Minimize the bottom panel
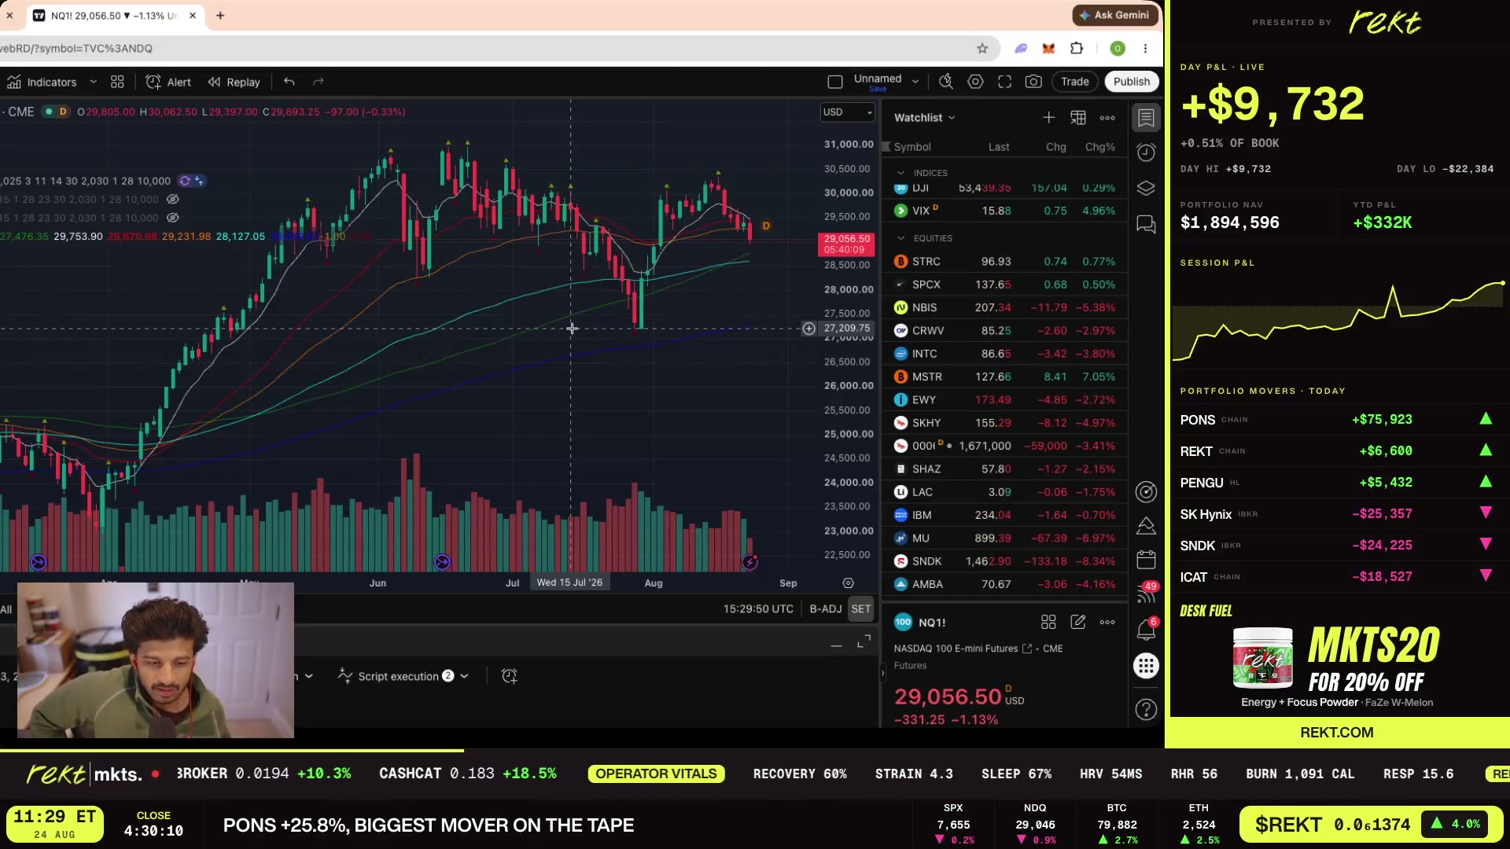1510x849 pixels. click(836, 645)
